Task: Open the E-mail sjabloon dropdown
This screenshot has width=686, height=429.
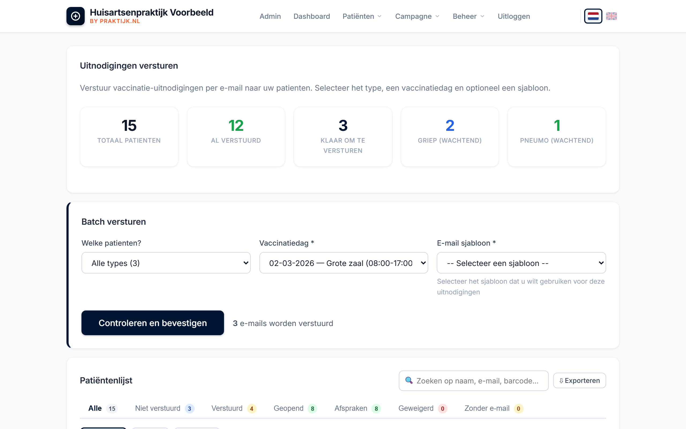Action: (521, 263)
